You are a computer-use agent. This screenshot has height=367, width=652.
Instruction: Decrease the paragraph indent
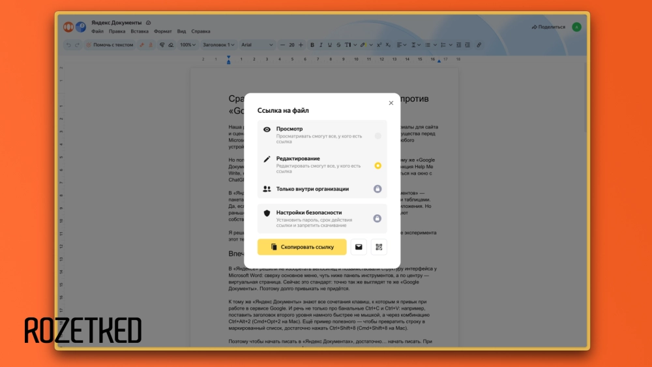tap(458, 45)
